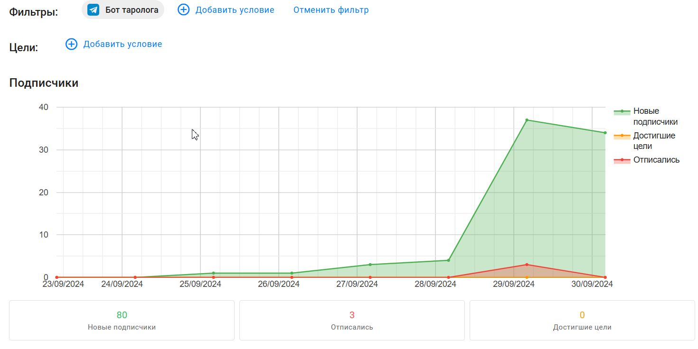Click the green data point on 28/09/2024
Screen dimensions: 698x349
coord(448,260)
